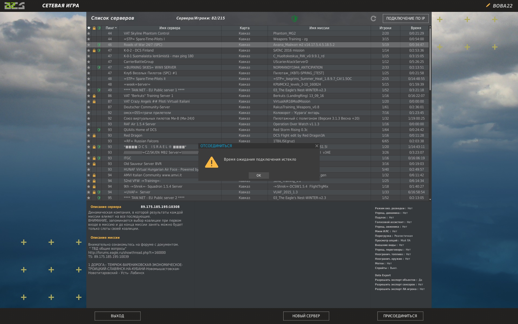Click ВЫХОД button
This screenshot has width=518, height=324.
pyautogui.click(x=117, y=316)
